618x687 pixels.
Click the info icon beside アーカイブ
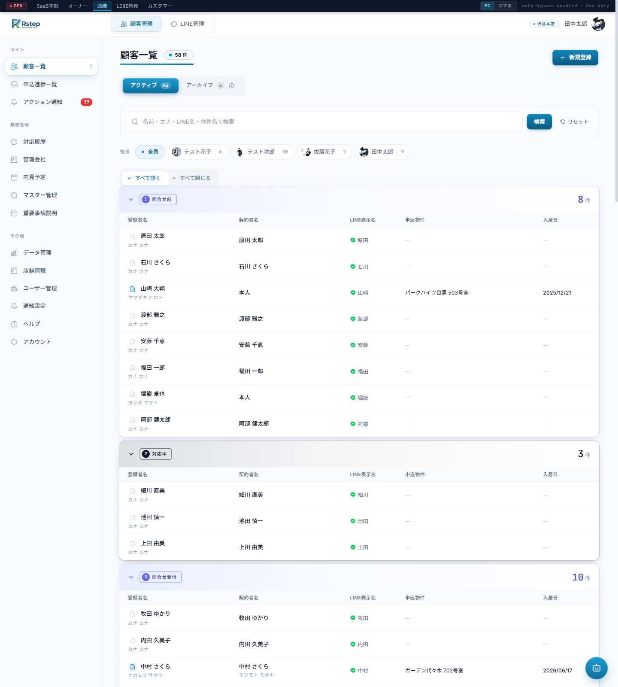click(x=232, y=86)
